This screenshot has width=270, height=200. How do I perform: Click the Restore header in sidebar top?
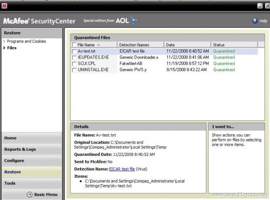pyautogui.click(x=32, y=33)
